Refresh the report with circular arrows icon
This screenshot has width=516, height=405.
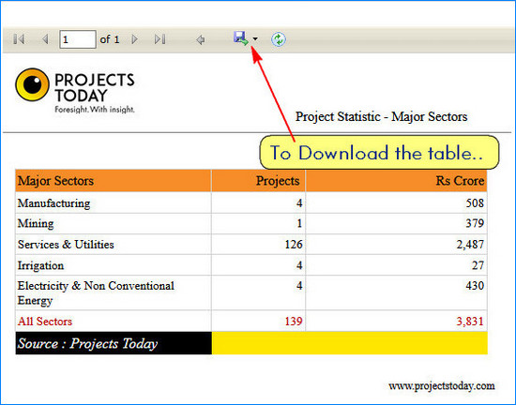[x=279, y=39]
